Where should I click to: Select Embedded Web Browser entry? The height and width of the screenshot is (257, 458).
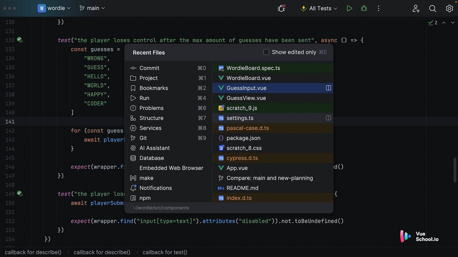168,168
